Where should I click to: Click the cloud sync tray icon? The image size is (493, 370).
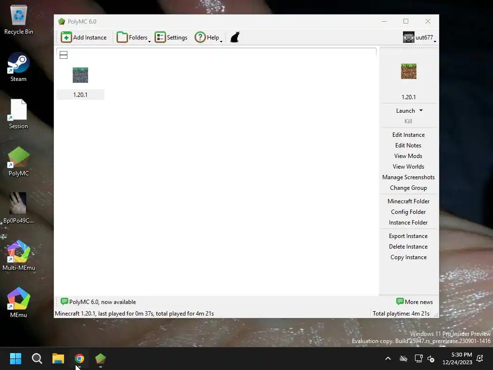tap(403, 358)
